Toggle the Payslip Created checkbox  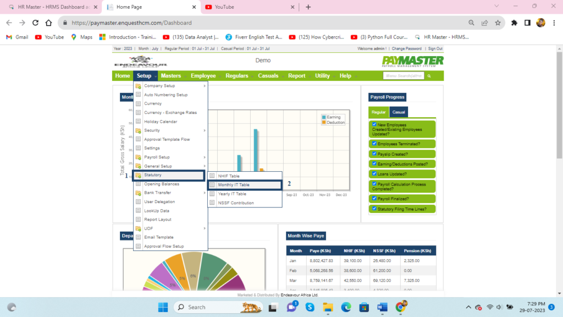374,154
